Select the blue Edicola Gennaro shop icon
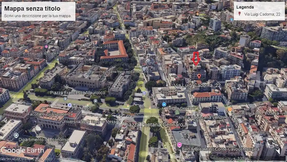 164,104
